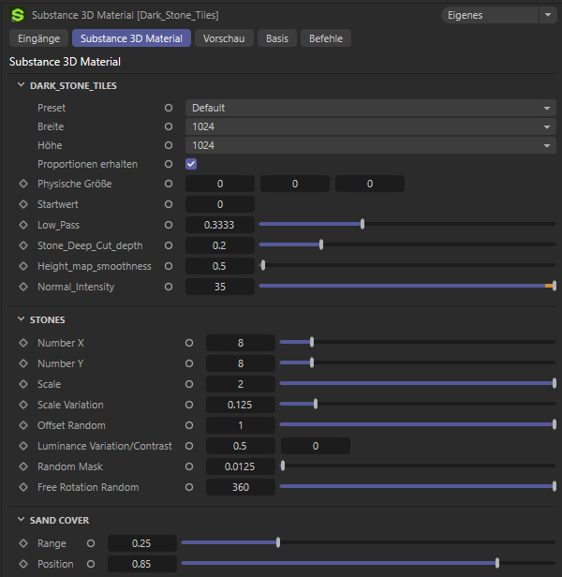Toggle keyframe diamond for Height_map_smoothness
The width and height of the screenshot is (562, 577).
23,266
